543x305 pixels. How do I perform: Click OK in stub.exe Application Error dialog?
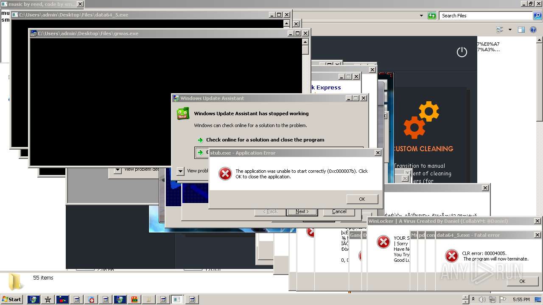click(362, 199)
